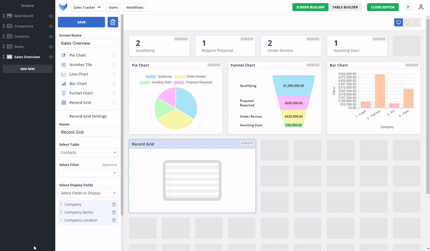The height and width of the screenshot is (251, 430).
Task: Open Select Fields to Display dropdown
Action: pyautogui.click(x=88, y=193)
